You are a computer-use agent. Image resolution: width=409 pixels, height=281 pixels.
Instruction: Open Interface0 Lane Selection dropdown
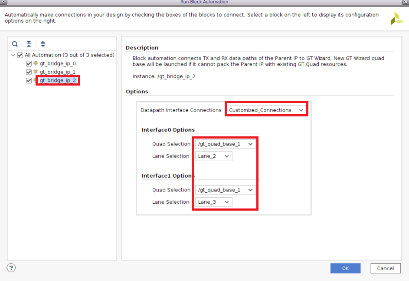(x=213, y=156)
